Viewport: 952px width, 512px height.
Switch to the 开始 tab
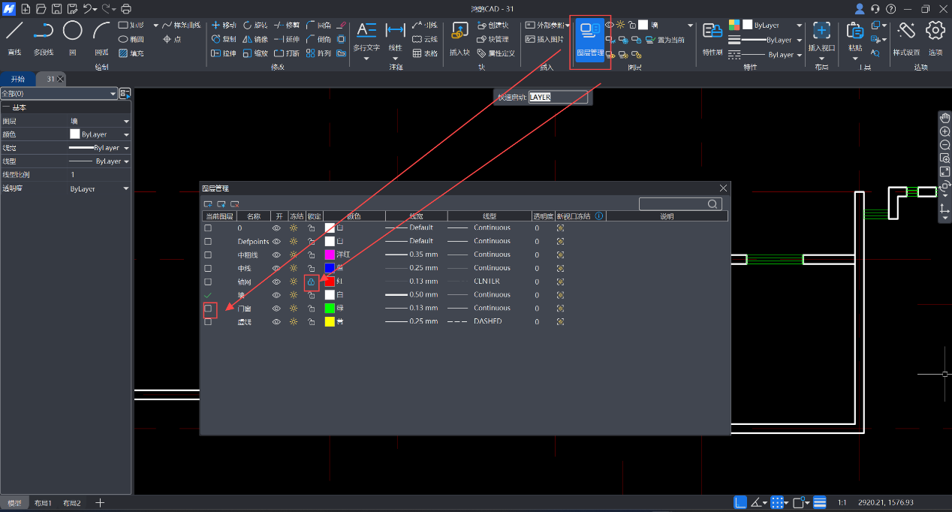17,79
